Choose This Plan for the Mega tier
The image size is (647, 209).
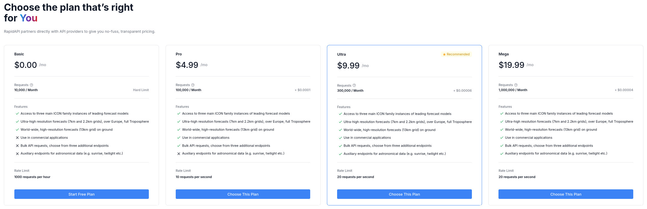(566, 194)
